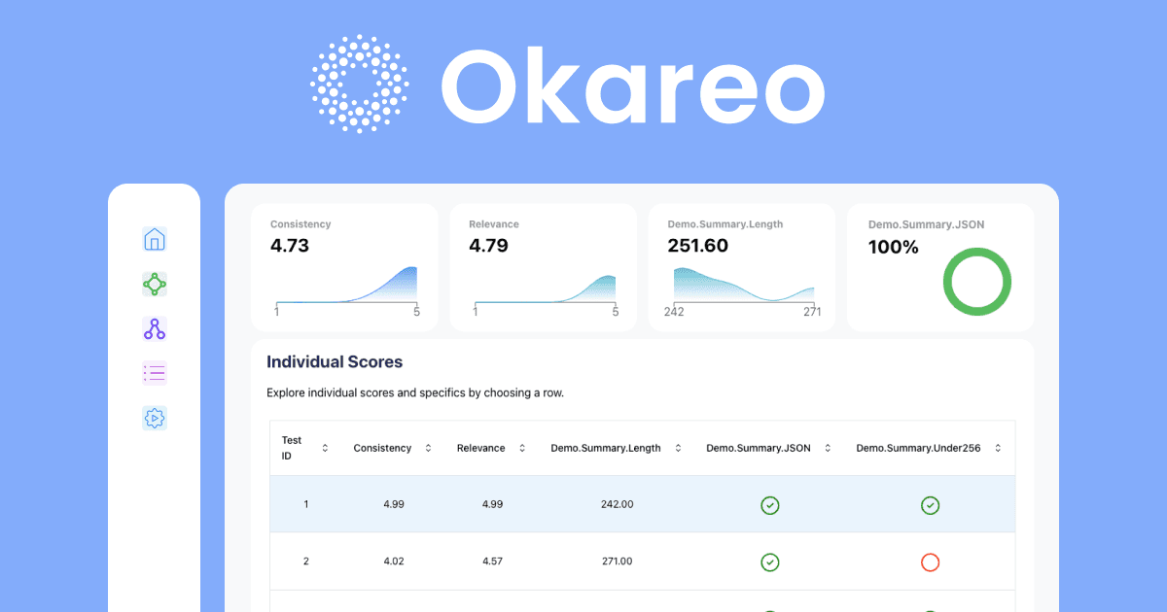
Task: Click the green 100% donut chart
Action: point(977,282)
